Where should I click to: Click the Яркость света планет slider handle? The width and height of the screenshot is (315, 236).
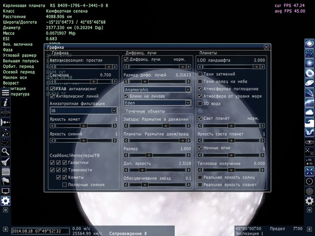pyautogui.click(x=231, y=141)
